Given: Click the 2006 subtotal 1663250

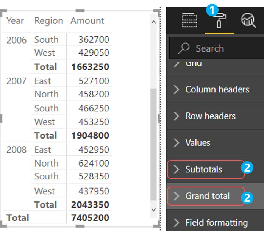Looking at the screenshot, I should click(90, 67).
